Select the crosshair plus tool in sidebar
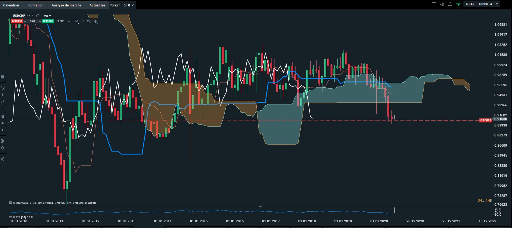512x228 pixels. point(3,95)
